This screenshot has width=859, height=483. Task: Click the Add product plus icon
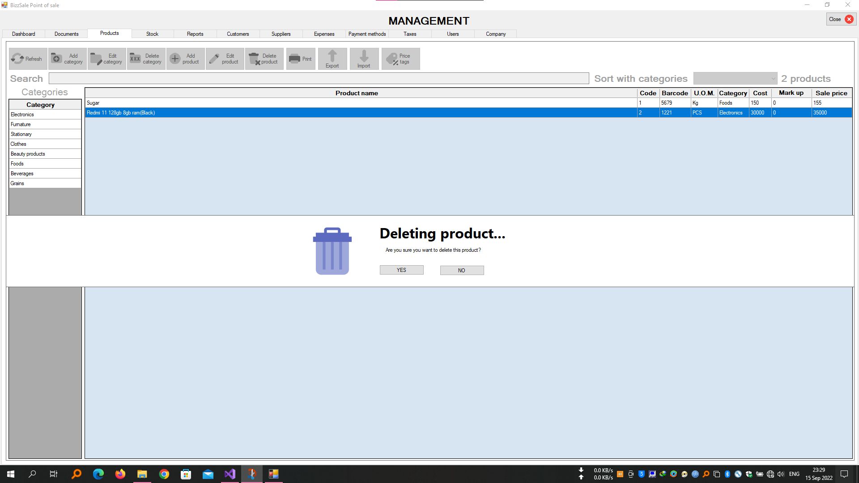(175, 59)
